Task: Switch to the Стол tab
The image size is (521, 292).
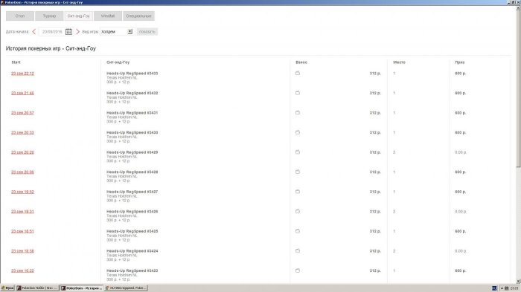Action: (x=20, y=16)
